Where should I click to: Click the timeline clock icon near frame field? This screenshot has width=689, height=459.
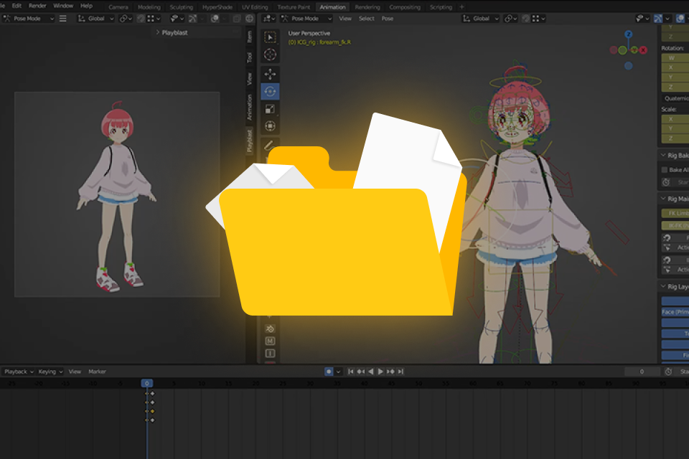point(668,372)
